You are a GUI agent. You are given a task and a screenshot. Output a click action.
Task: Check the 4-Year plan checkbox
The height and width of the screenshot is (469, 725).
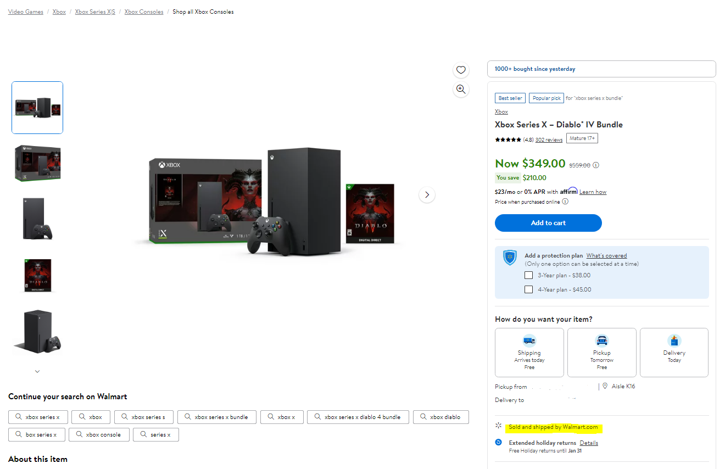[528, 289]
